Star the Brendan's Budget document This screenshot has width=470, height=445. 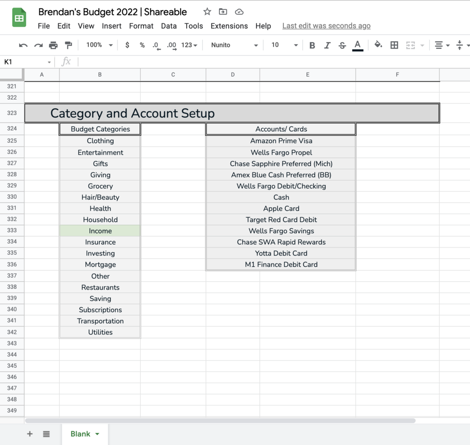[x=207, y=12]
